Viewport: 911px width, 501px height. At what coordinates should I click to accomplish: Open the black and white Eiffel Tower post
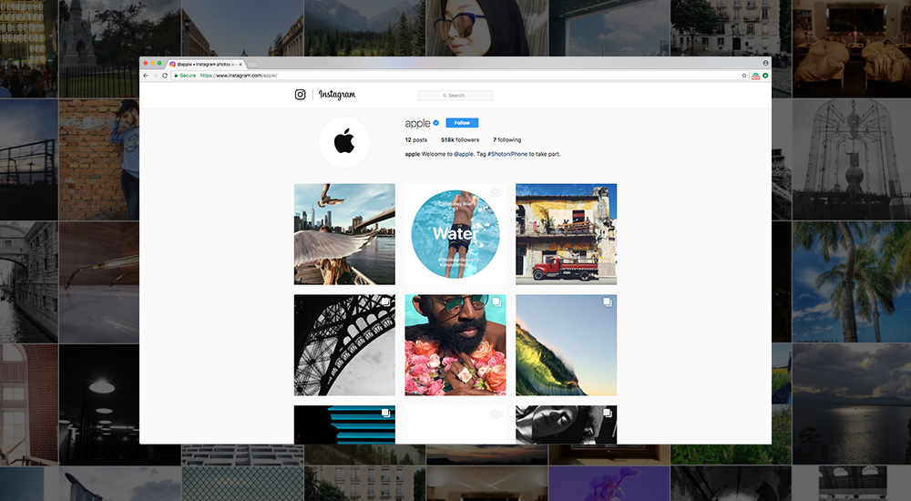pyautogui.click(x=344, y=345)
